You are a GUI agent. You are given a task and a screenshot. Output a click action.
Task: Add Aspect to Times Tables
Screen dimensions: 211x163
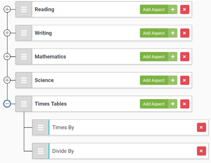pyautogui.click(x=158, y=104)
